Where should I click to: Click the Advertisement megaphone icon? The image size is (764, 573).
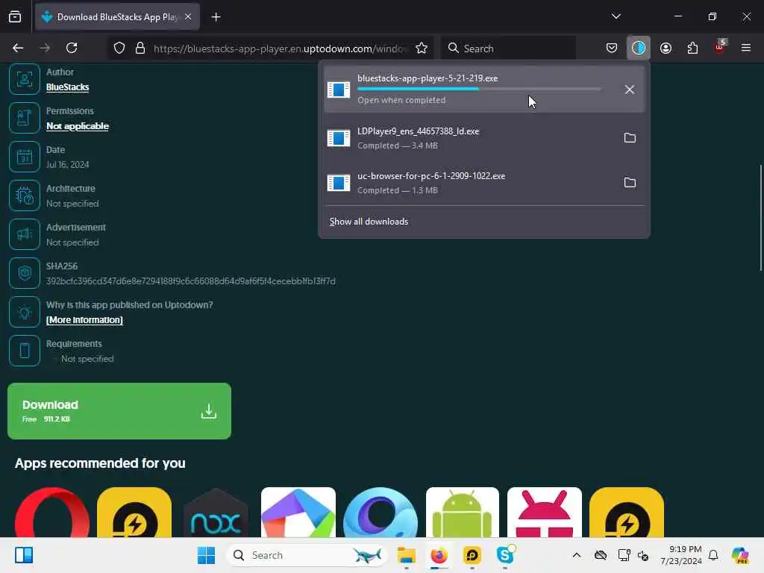[25, 234]
